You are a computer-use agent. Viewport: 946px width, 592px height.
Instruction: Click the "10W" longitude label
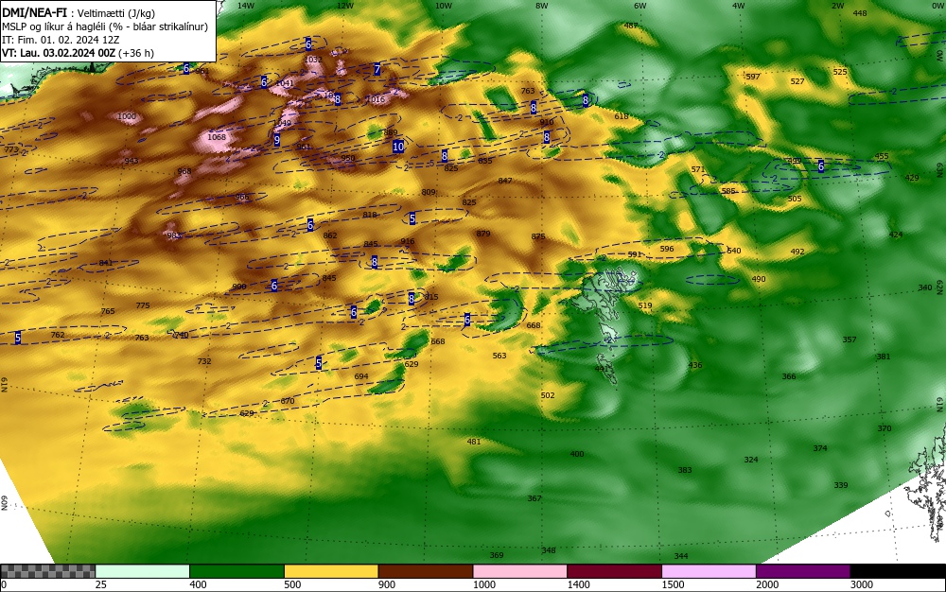coord(444,6)
